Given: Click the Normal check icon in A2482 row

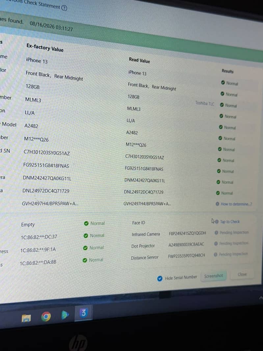Looking at the screenshot, I should [x=220, y=138].
